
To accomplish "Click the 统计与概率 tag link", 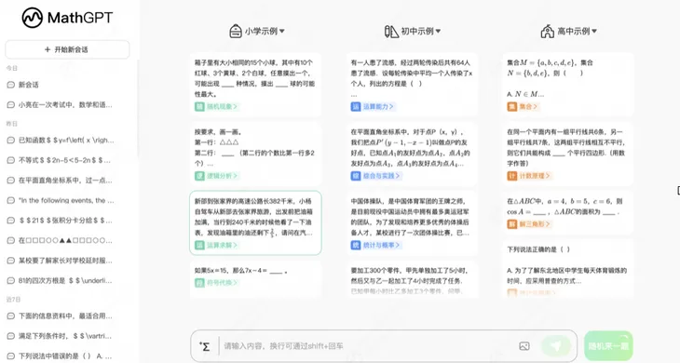I will 376,245.
